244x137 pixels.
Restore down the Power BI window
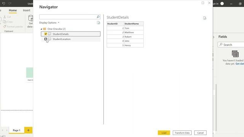pyautogui.click(x=240, y=4)
